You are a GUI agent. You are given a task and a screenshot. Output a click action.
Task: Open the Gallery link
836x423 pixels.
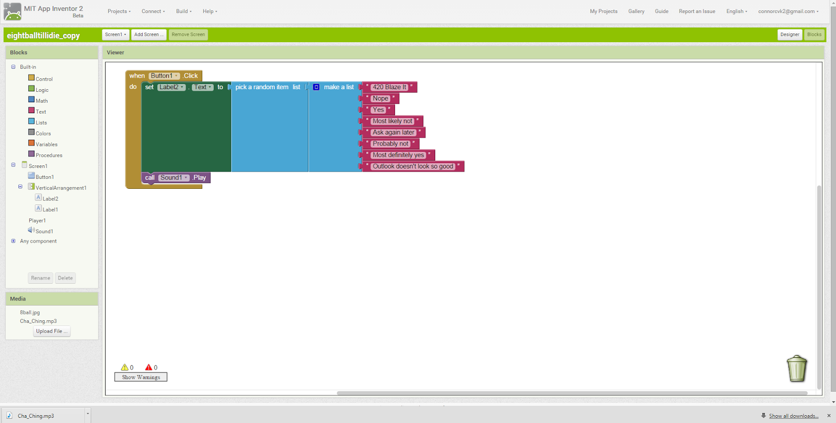[x=636, y=11]
